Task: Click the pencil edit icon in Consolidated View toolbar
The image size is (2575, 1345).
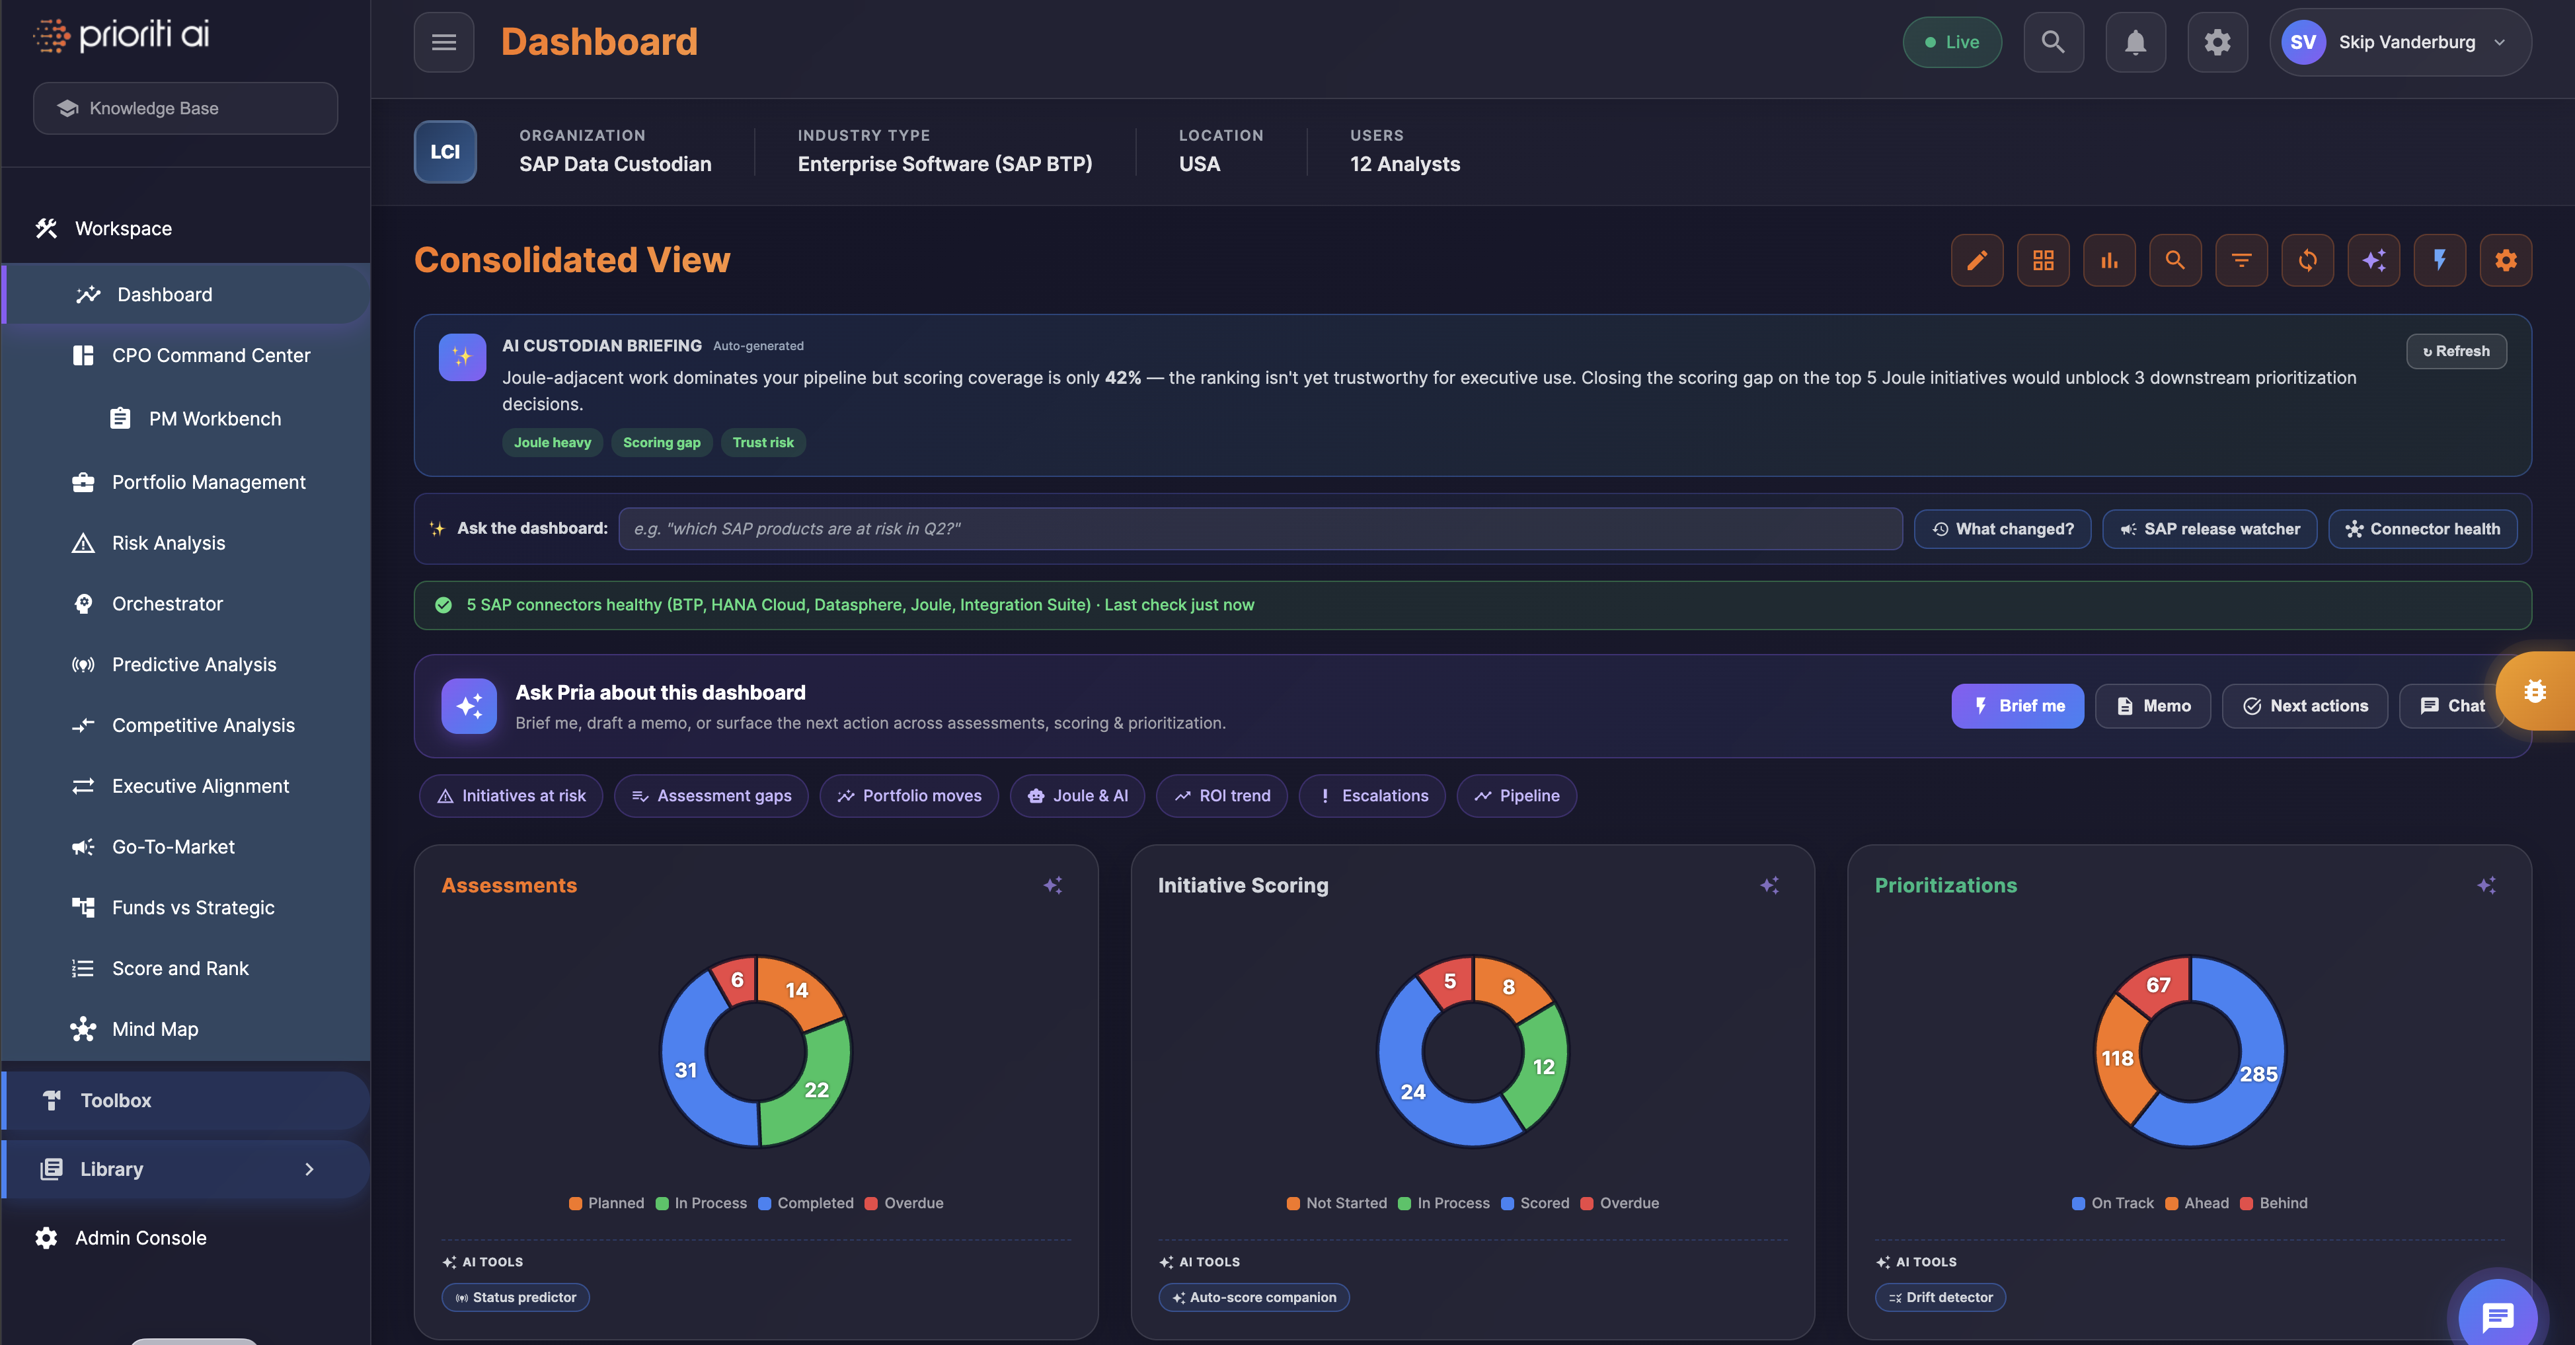Action: 1978,261
